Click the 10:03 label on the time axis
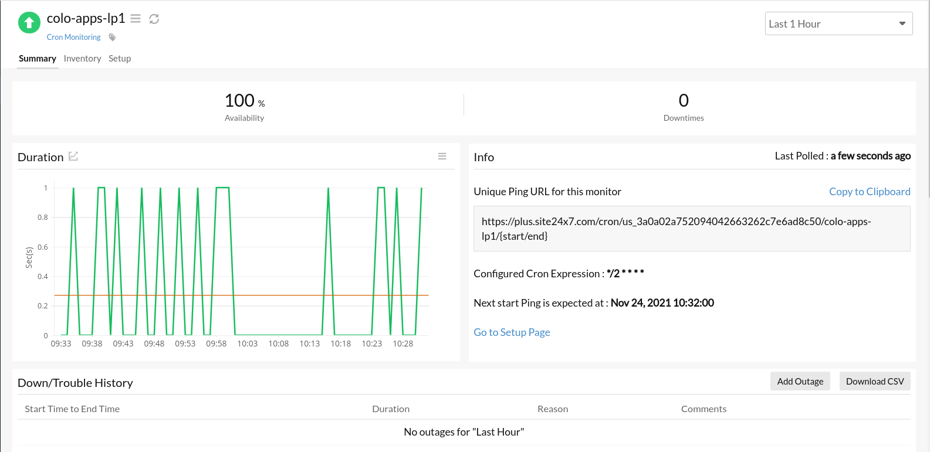This screenshot has width=930, height=452. (x=248, y=344)
